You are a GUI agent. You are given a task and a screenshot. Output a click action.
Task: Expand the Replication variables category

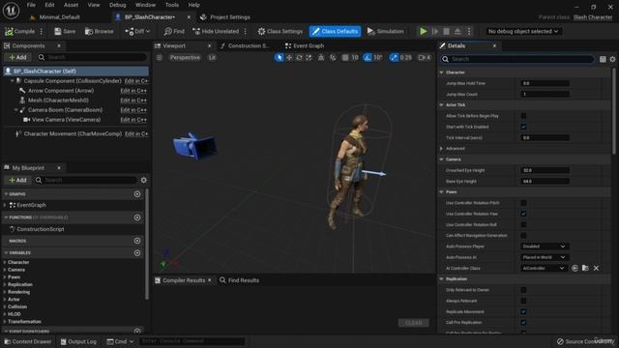(5, 284)
